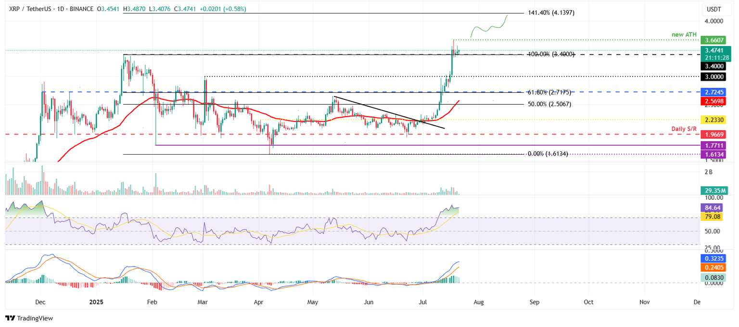Click the purple 1.7711 support level label

[714, 144]
